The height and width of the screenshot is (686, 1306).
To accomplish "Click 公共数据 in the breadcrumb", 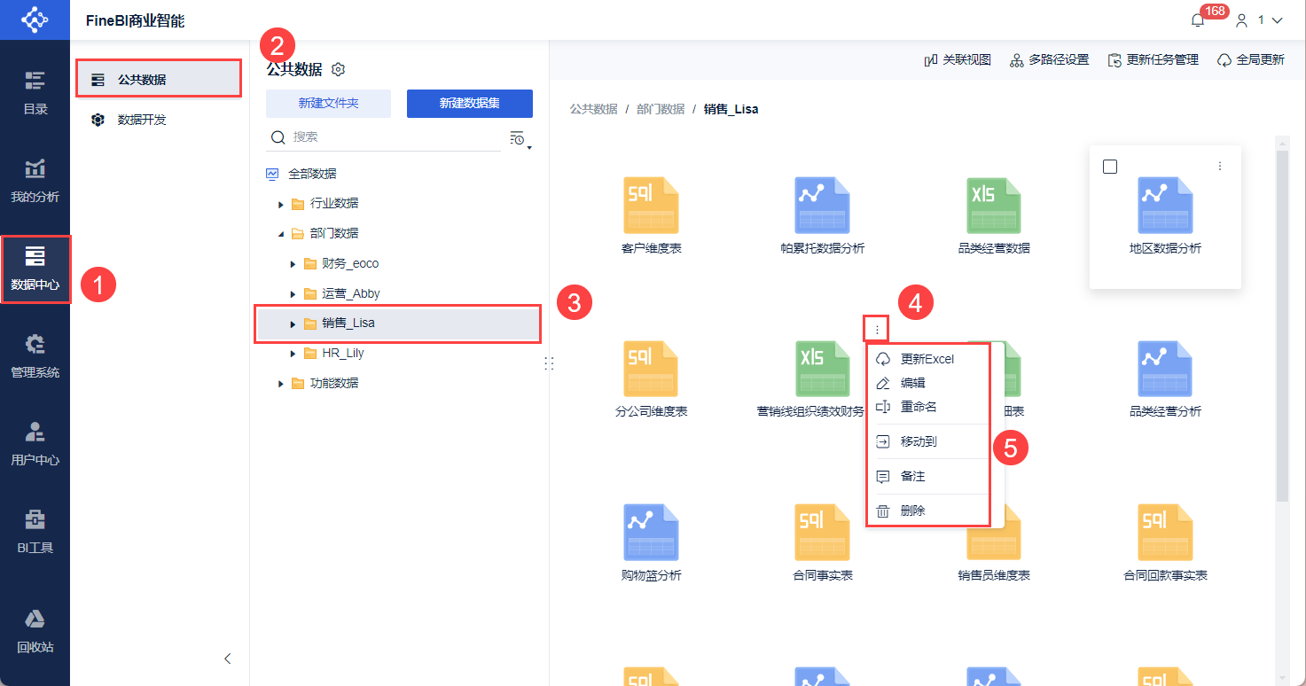I will [x=593, y=109].
